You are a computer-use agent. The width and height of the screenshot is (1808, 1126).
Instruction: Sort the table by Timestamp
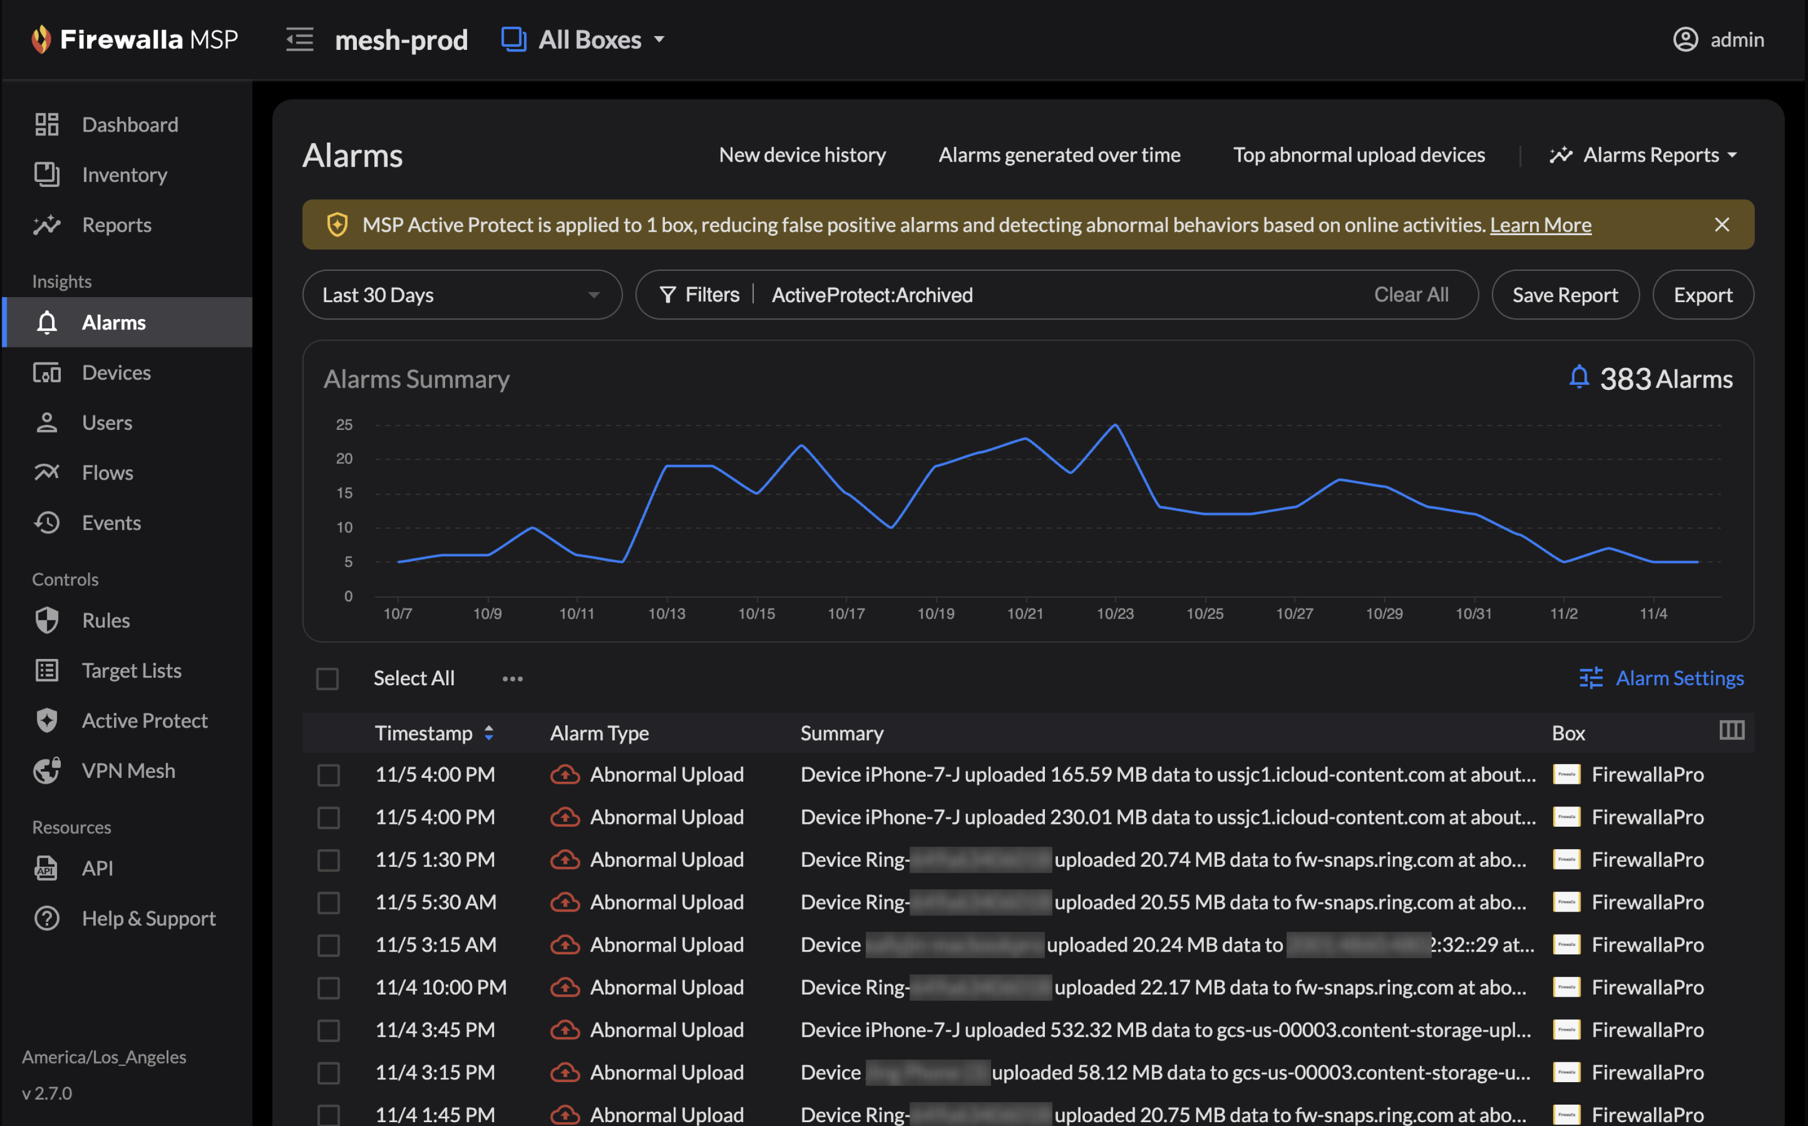click(434, 733)
